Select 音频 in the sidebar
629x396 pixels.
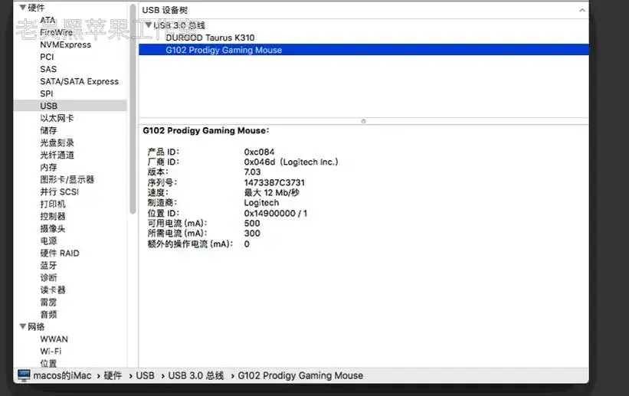(x=48, y=315)
